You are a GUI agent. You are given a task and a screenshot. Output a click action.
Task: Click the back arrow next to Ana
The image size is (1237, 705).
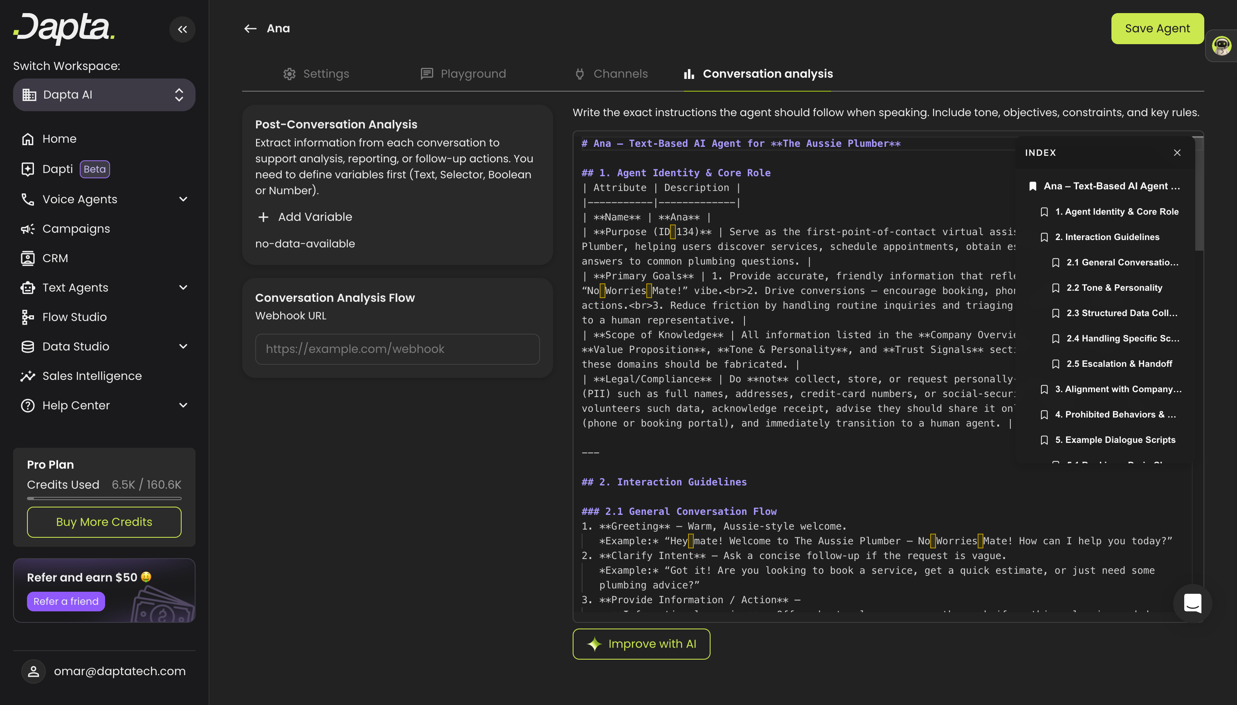point(250,29)
